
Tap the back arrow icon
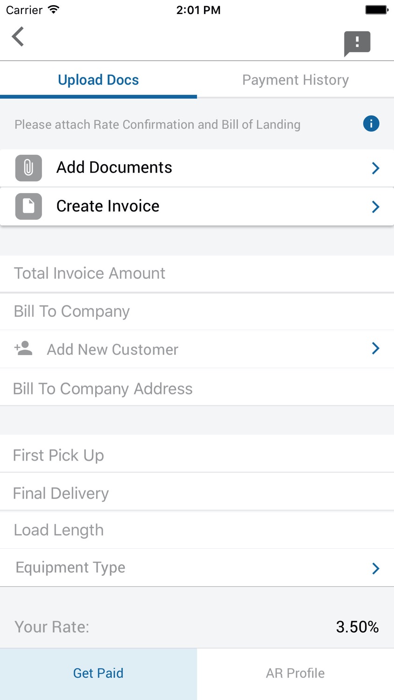pos(18,36)
